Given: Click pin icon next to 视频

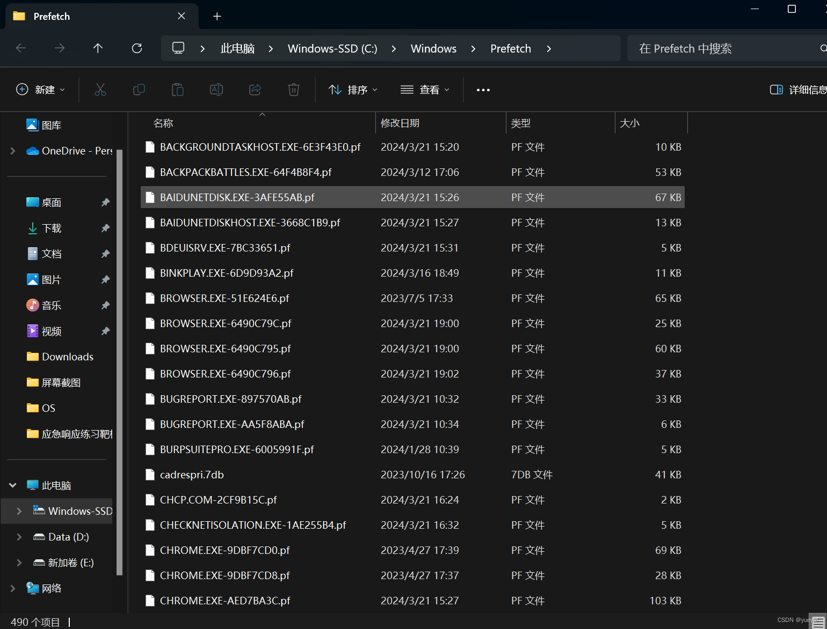Looking at the screenshot, I should 105,331.
